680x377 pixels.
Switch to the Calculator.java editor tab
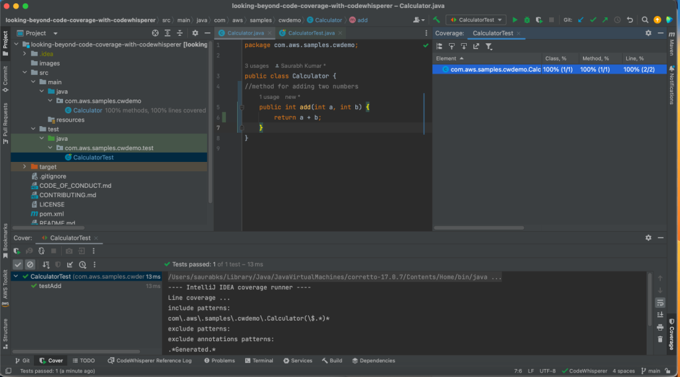246,33
